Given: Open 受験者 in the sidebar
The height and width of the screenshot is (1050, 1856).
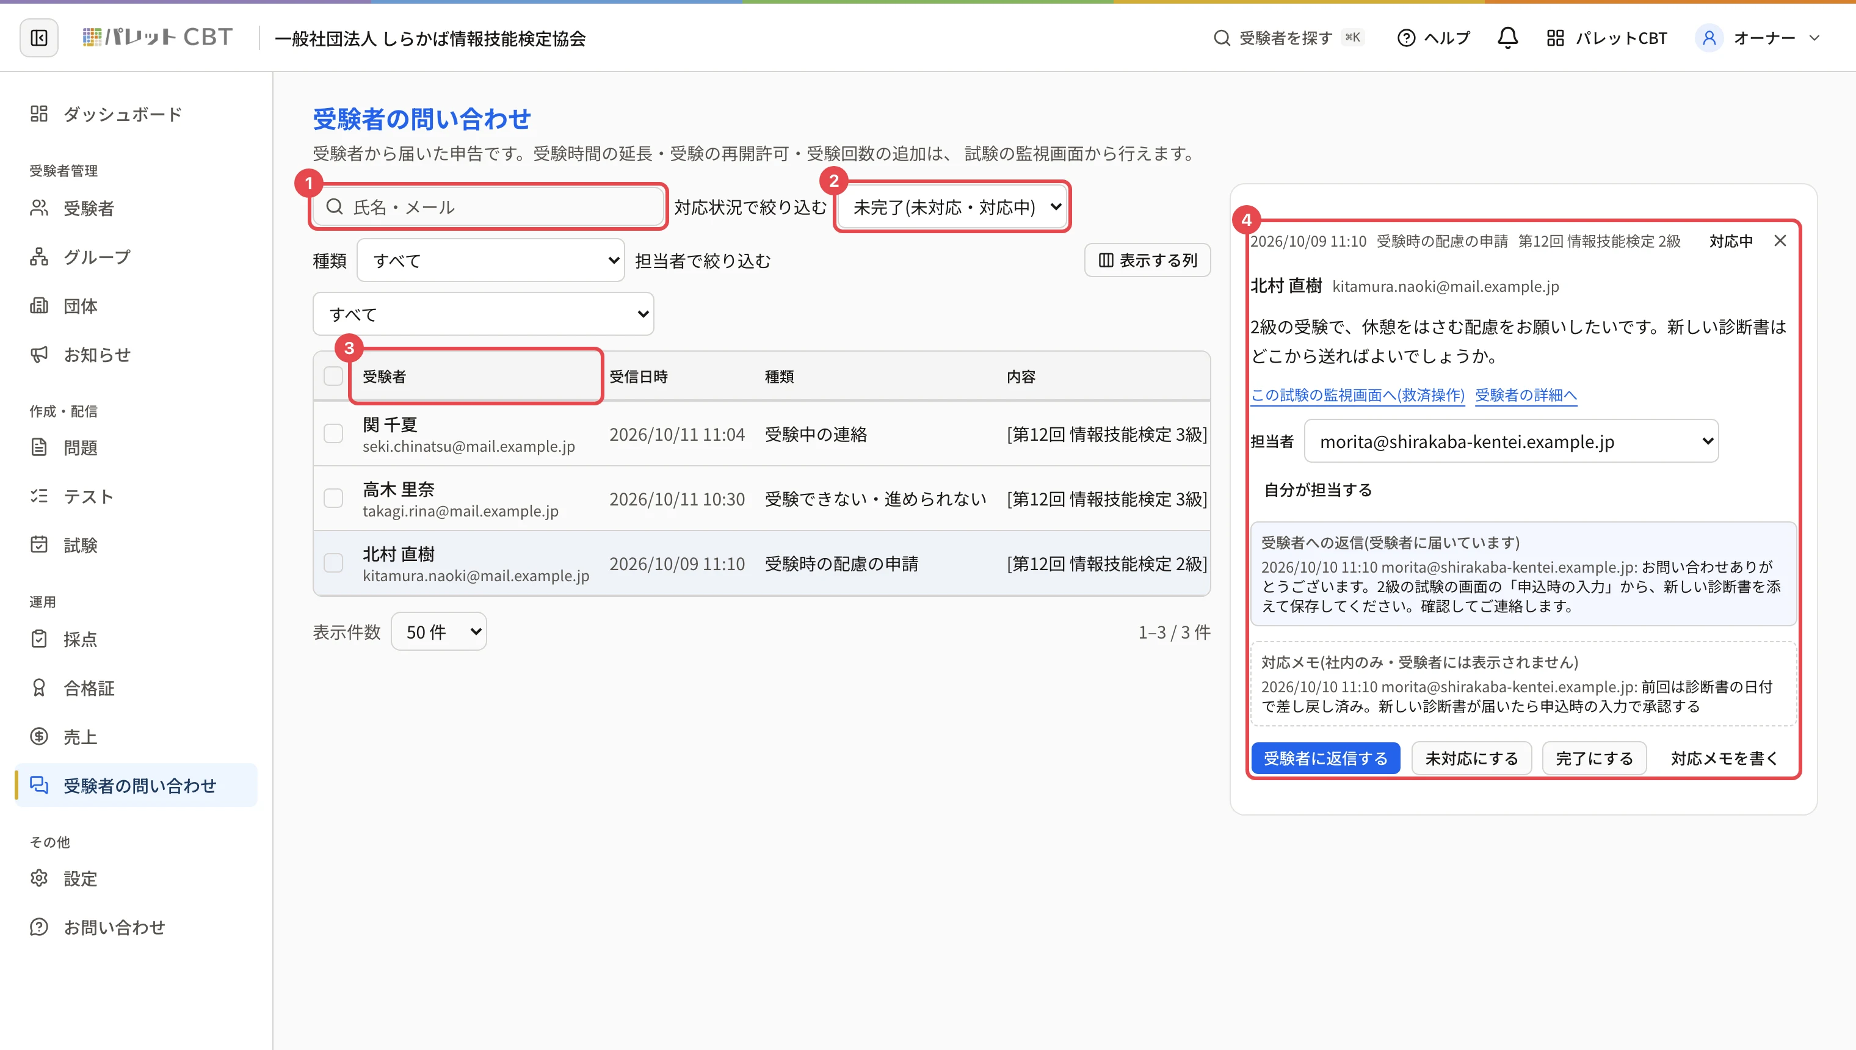Looking at the screenshot, I should click(x=137, y=208).
